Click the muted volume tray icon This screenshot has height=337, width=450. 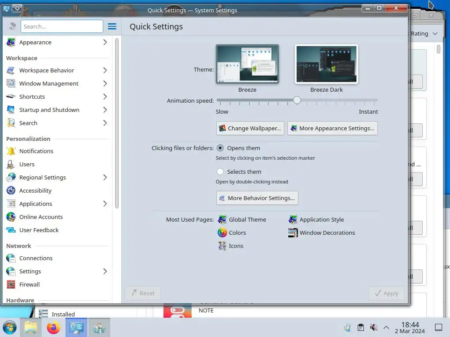[374, 327]
